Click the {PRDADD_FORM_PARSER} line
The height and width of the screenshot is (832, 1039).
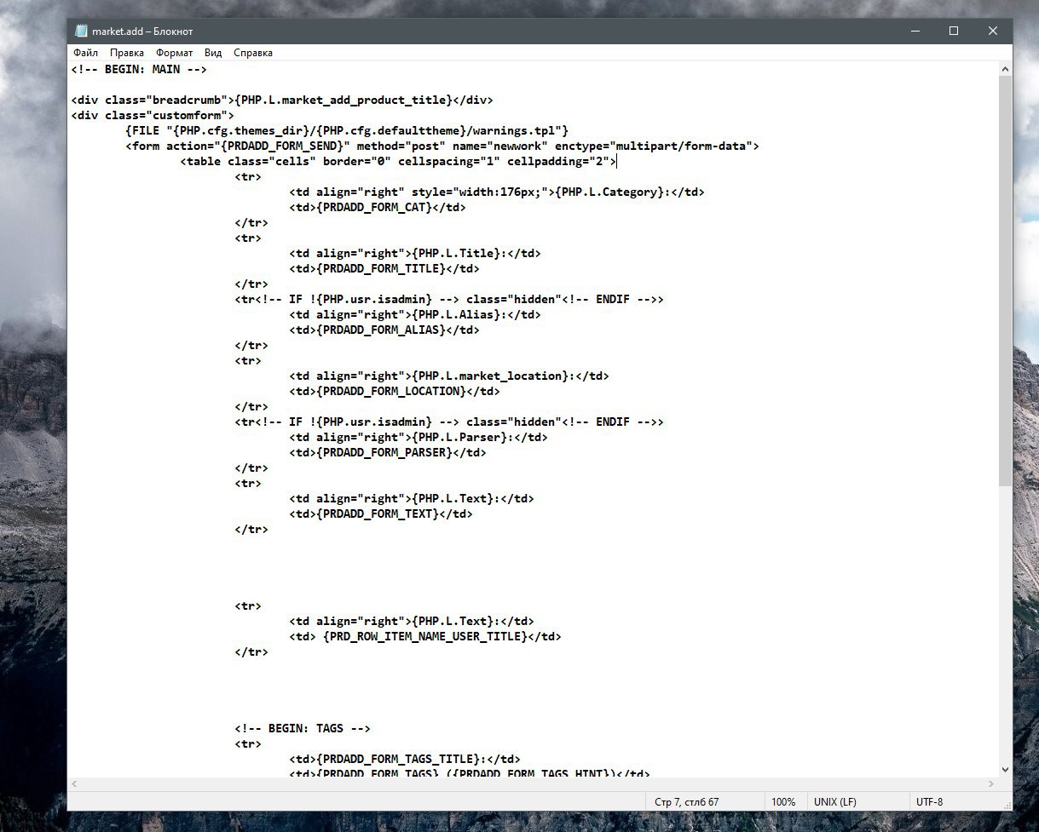388,452
